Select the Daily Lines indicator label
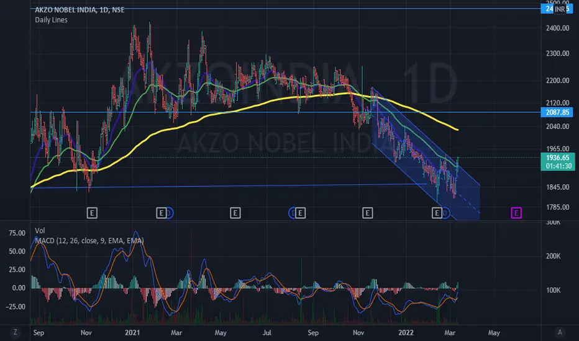579x341 pixels. [52, 20]
